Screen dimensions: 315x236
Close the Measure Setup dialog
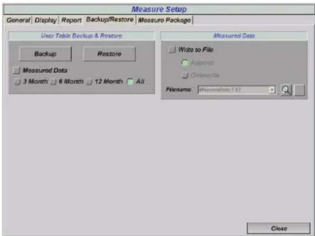[x=279, y=229]
